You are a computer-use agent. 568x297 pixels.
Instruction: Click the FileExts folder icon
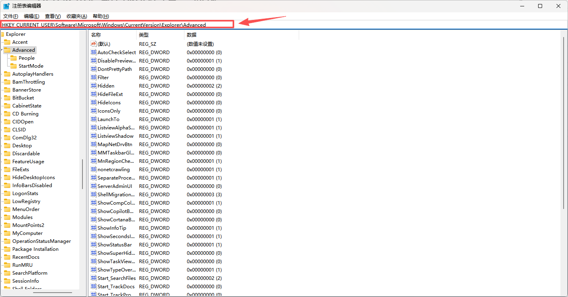(x=7, y=170)
